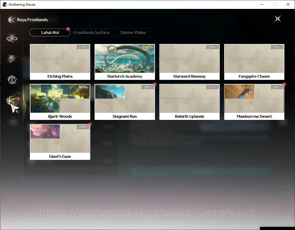Select the third emblem icon in sidebar
Viewport: 295px width, 230px height.
(12, 80)
